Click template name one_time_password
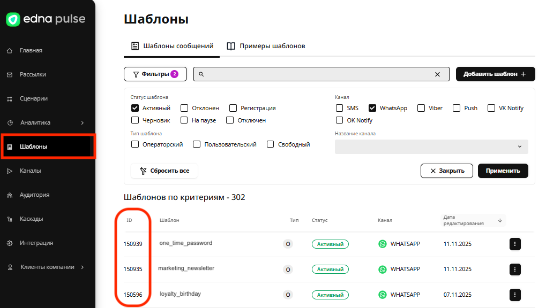This screenshot has width=546, height=308. (x=185, y=243)
